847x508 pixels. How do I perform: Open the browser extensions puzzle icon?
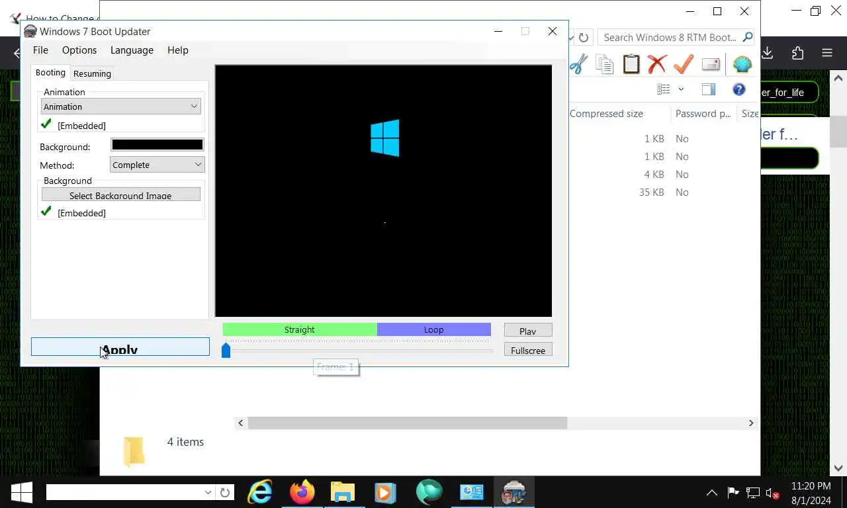797,53
